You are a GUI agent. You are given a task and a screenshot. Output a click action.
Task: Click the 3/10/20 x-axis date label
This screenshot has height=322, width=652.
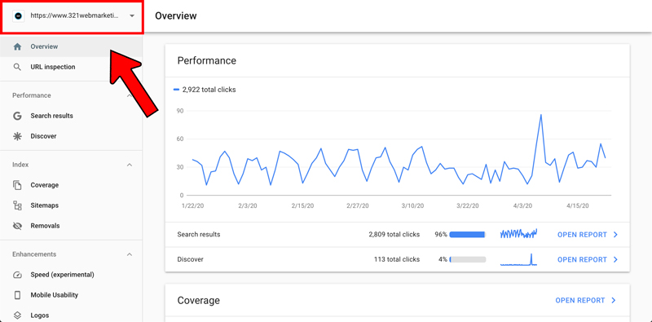tap(413, 206)
